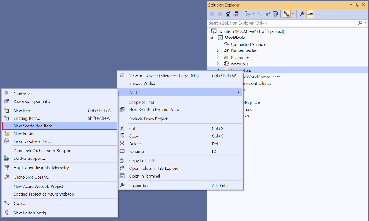Select New Scaffolded Item from submenu
The image size is (369, 221).
[34, 126]
